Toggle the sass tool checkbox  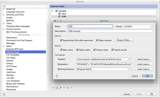tap(59, 14)
